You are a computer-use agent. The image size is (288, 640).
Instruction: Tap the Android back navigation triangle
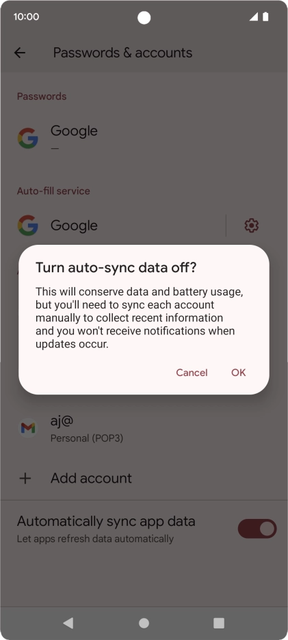[68, 623]
